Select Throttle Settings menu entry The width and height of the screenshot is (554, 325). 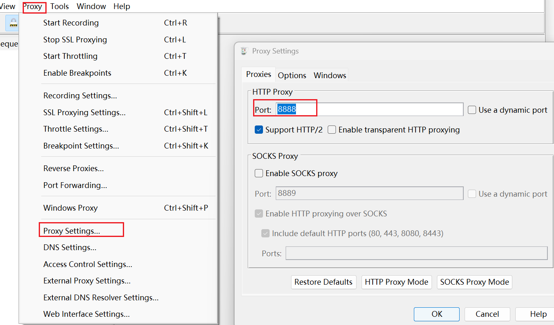click(x=76, y=129)
